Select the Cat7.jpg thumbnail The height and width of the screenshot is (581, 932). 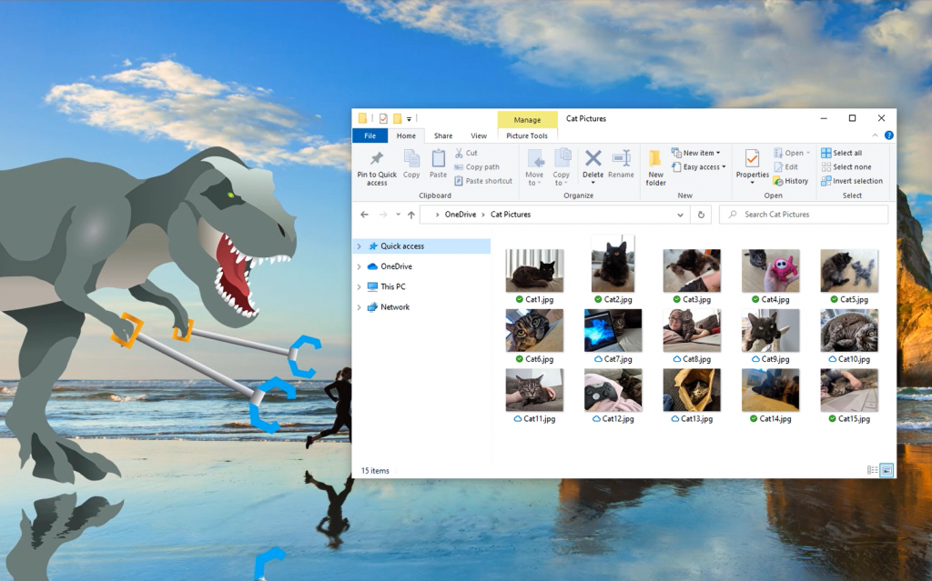coord(613,331)
